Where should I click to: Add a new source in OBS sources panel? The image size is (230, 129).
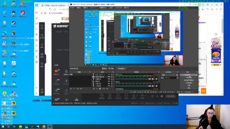coord(94,89)
